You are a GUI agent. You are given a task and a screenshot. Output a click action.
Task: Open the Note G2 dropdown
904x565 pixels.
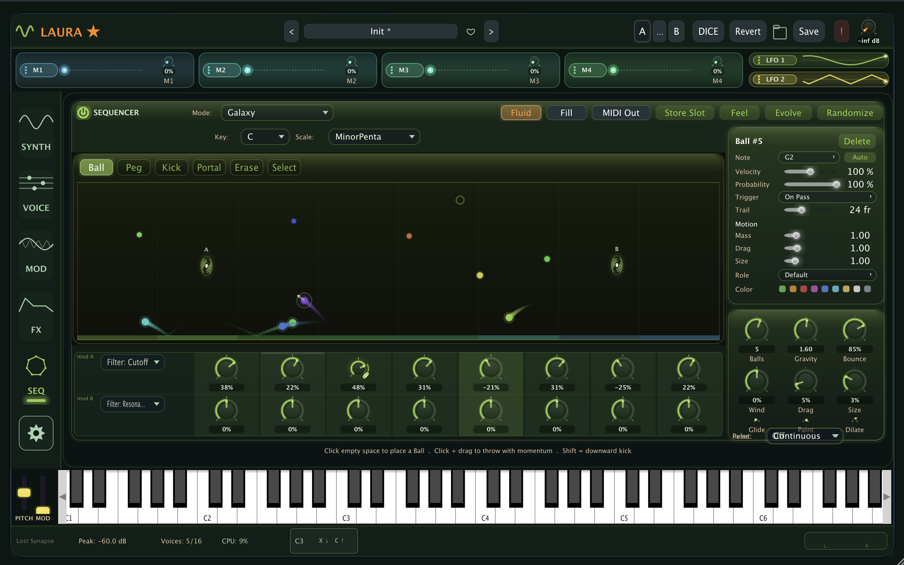click(809, 157)
